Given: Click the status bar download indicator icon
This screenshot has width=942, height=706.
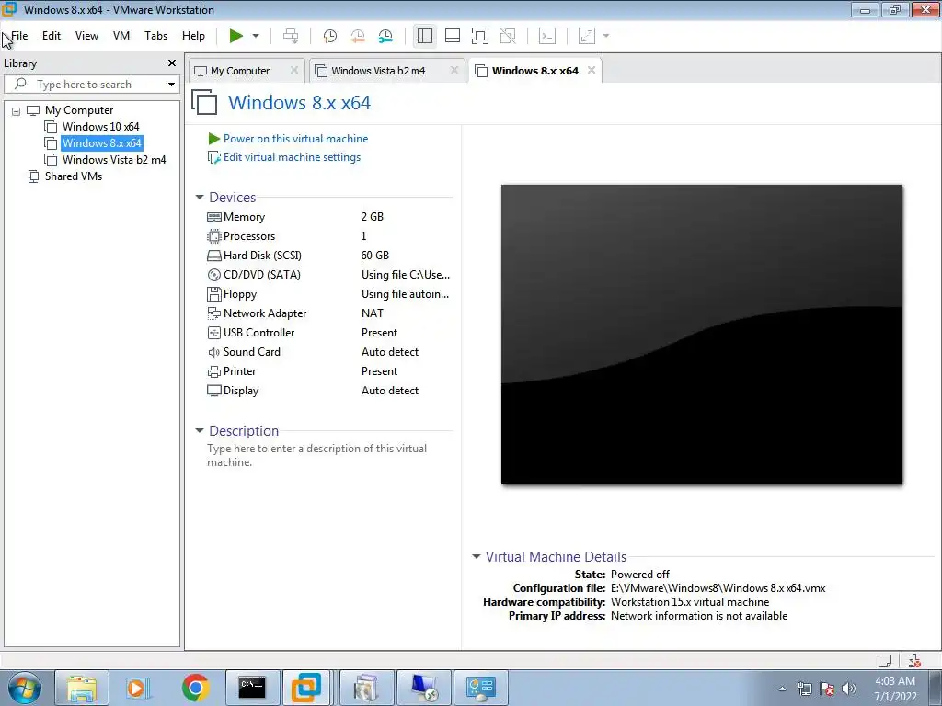Looking at the screenshot, I should point(914,660).
